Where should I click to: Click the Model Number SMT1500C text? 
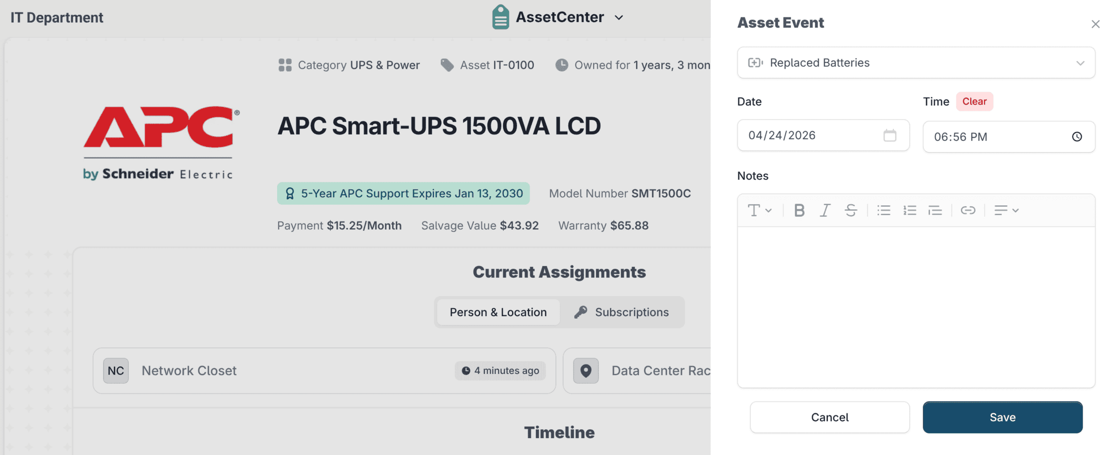tap(620, 194)
